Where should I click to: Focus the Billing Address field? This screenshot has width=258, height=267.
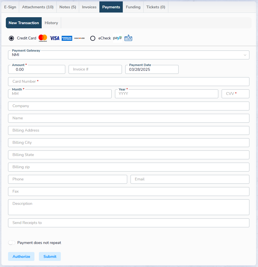[129, 130]
